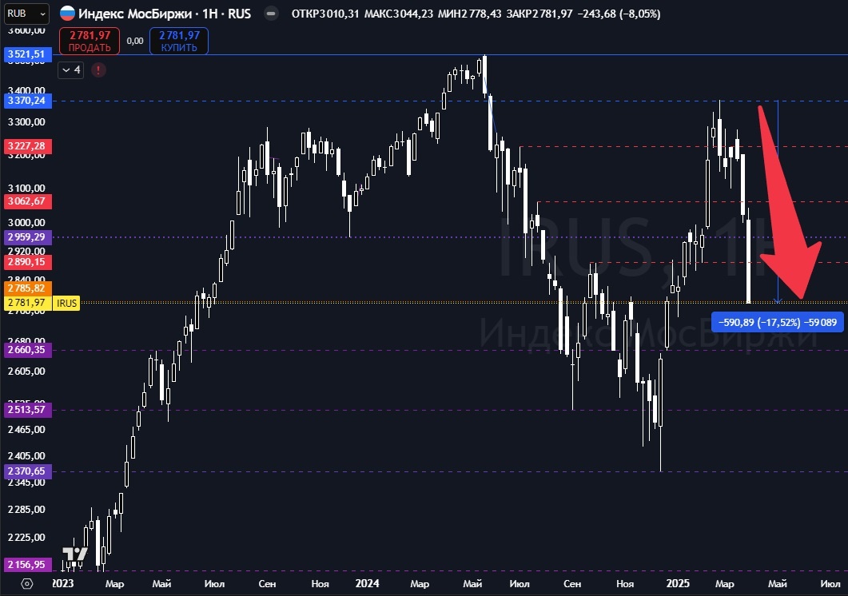This screenshot has width=848, height=596.
Task: Click the Индекс МосБиржи symbol title
Action: click(x=135, y=14)
